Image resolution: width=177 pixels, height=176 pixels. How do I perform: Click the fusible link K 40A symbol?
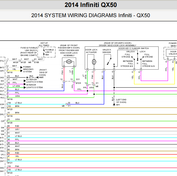coord(44,52)
